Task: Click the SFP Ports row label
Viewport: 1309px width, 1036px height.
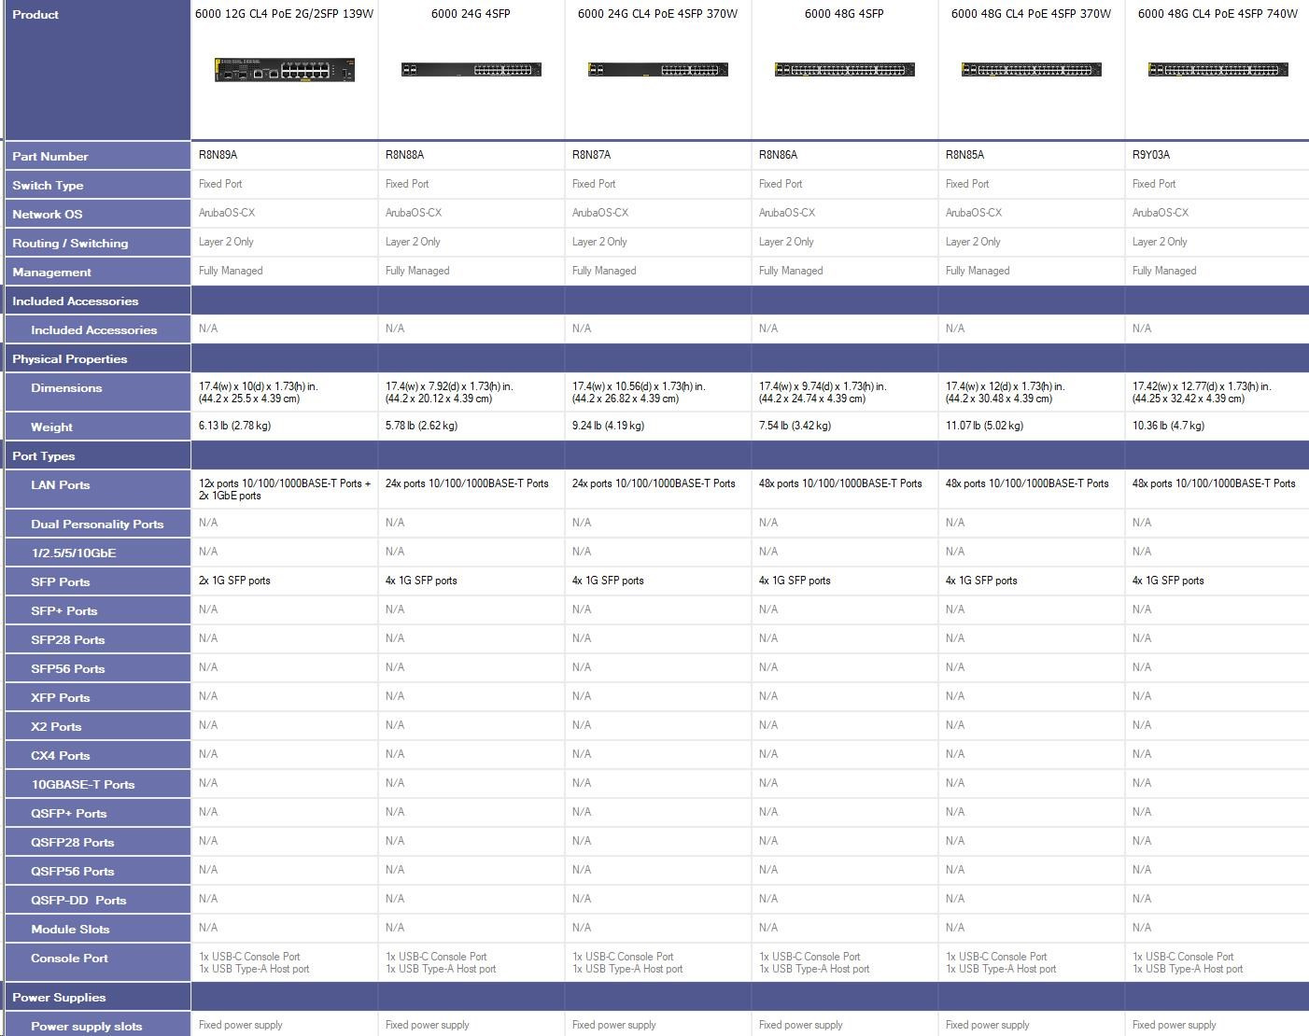Action: click(61, 582)
